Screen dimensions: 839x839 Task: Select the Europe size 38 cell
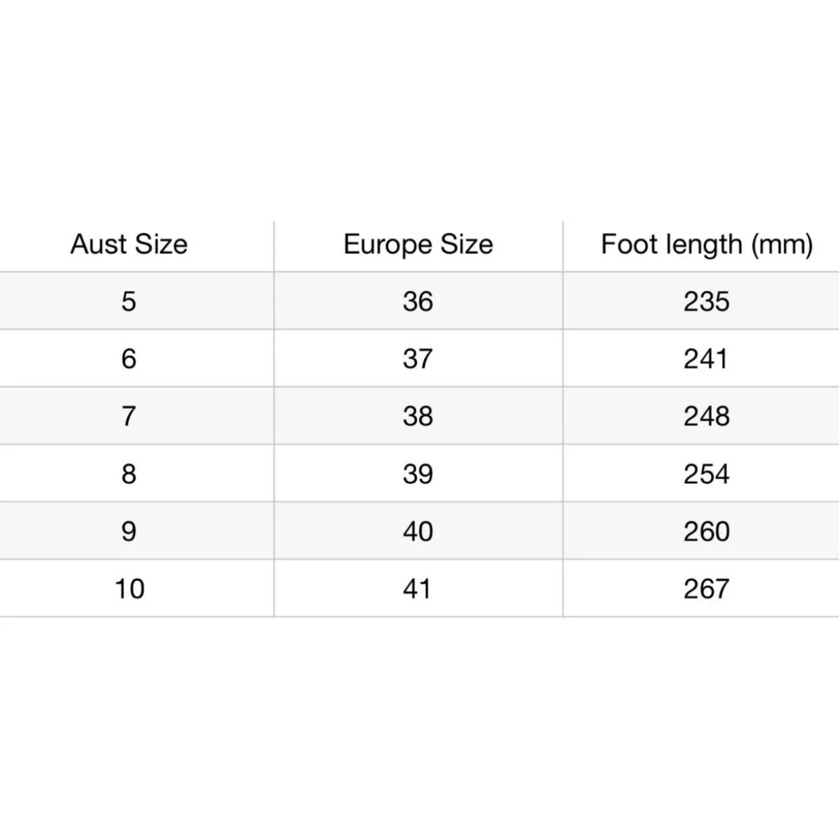pos(417,416)
